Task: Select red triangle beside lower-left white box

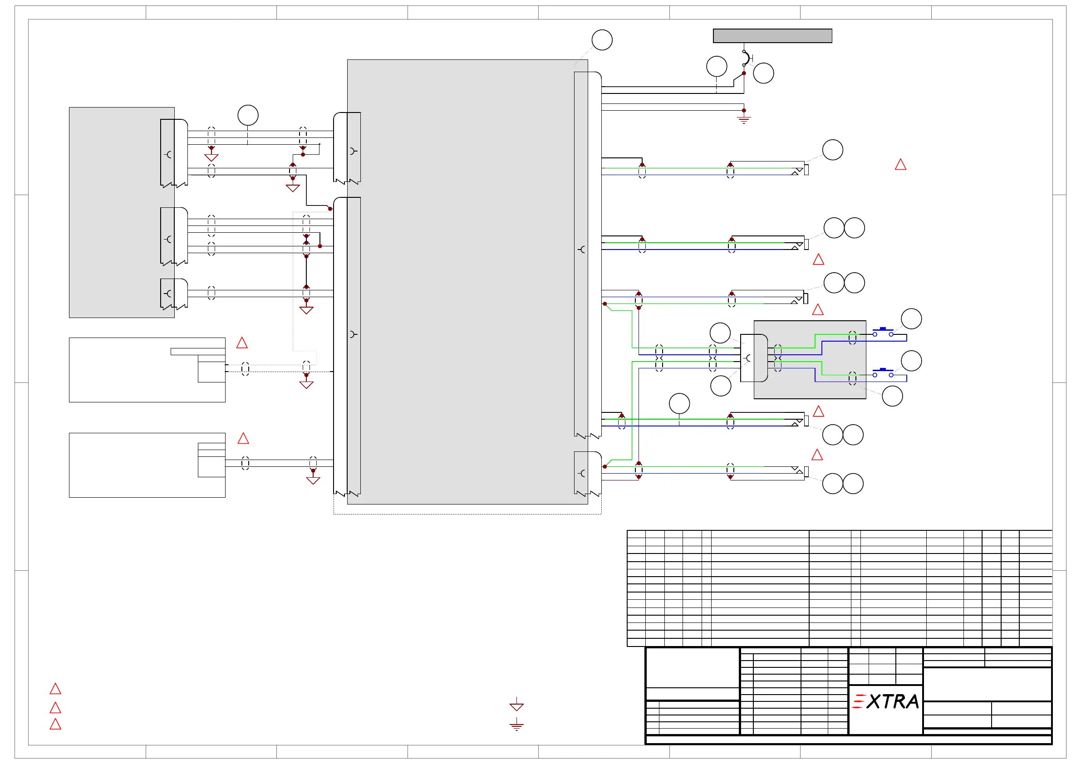Action: coord(243,438)
